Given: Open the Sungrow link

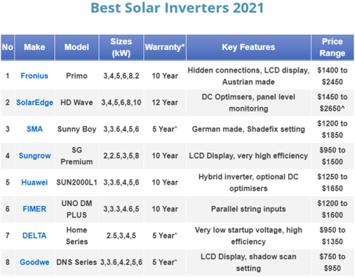Looking at the screenshot, I should (x=35, y=156).
